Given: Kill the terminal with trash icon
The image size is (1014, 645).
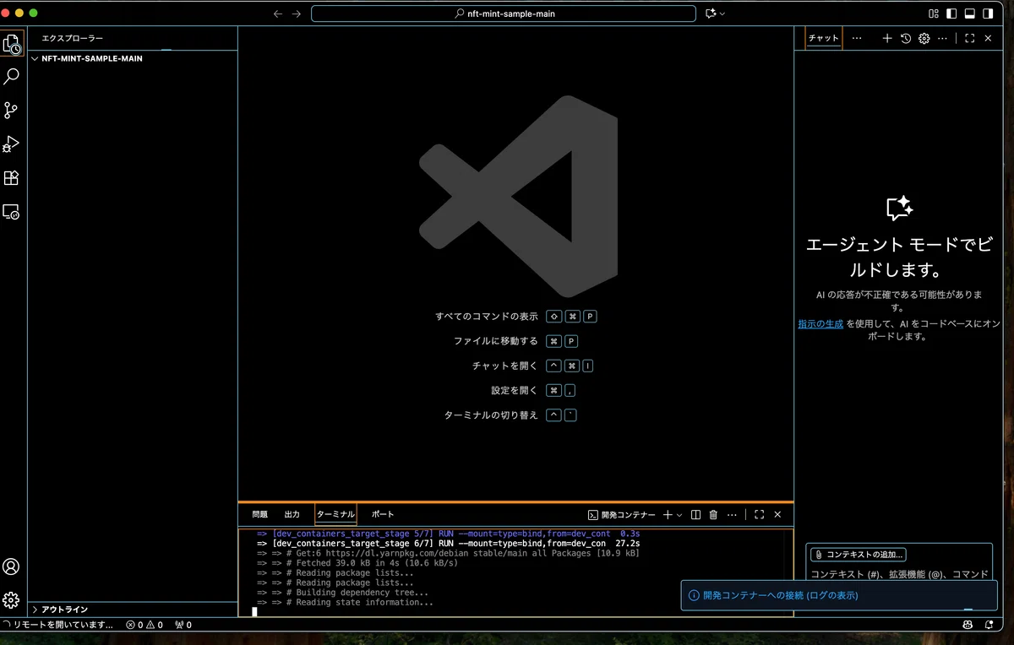Looking at the screenshot, I should [713, 514].
